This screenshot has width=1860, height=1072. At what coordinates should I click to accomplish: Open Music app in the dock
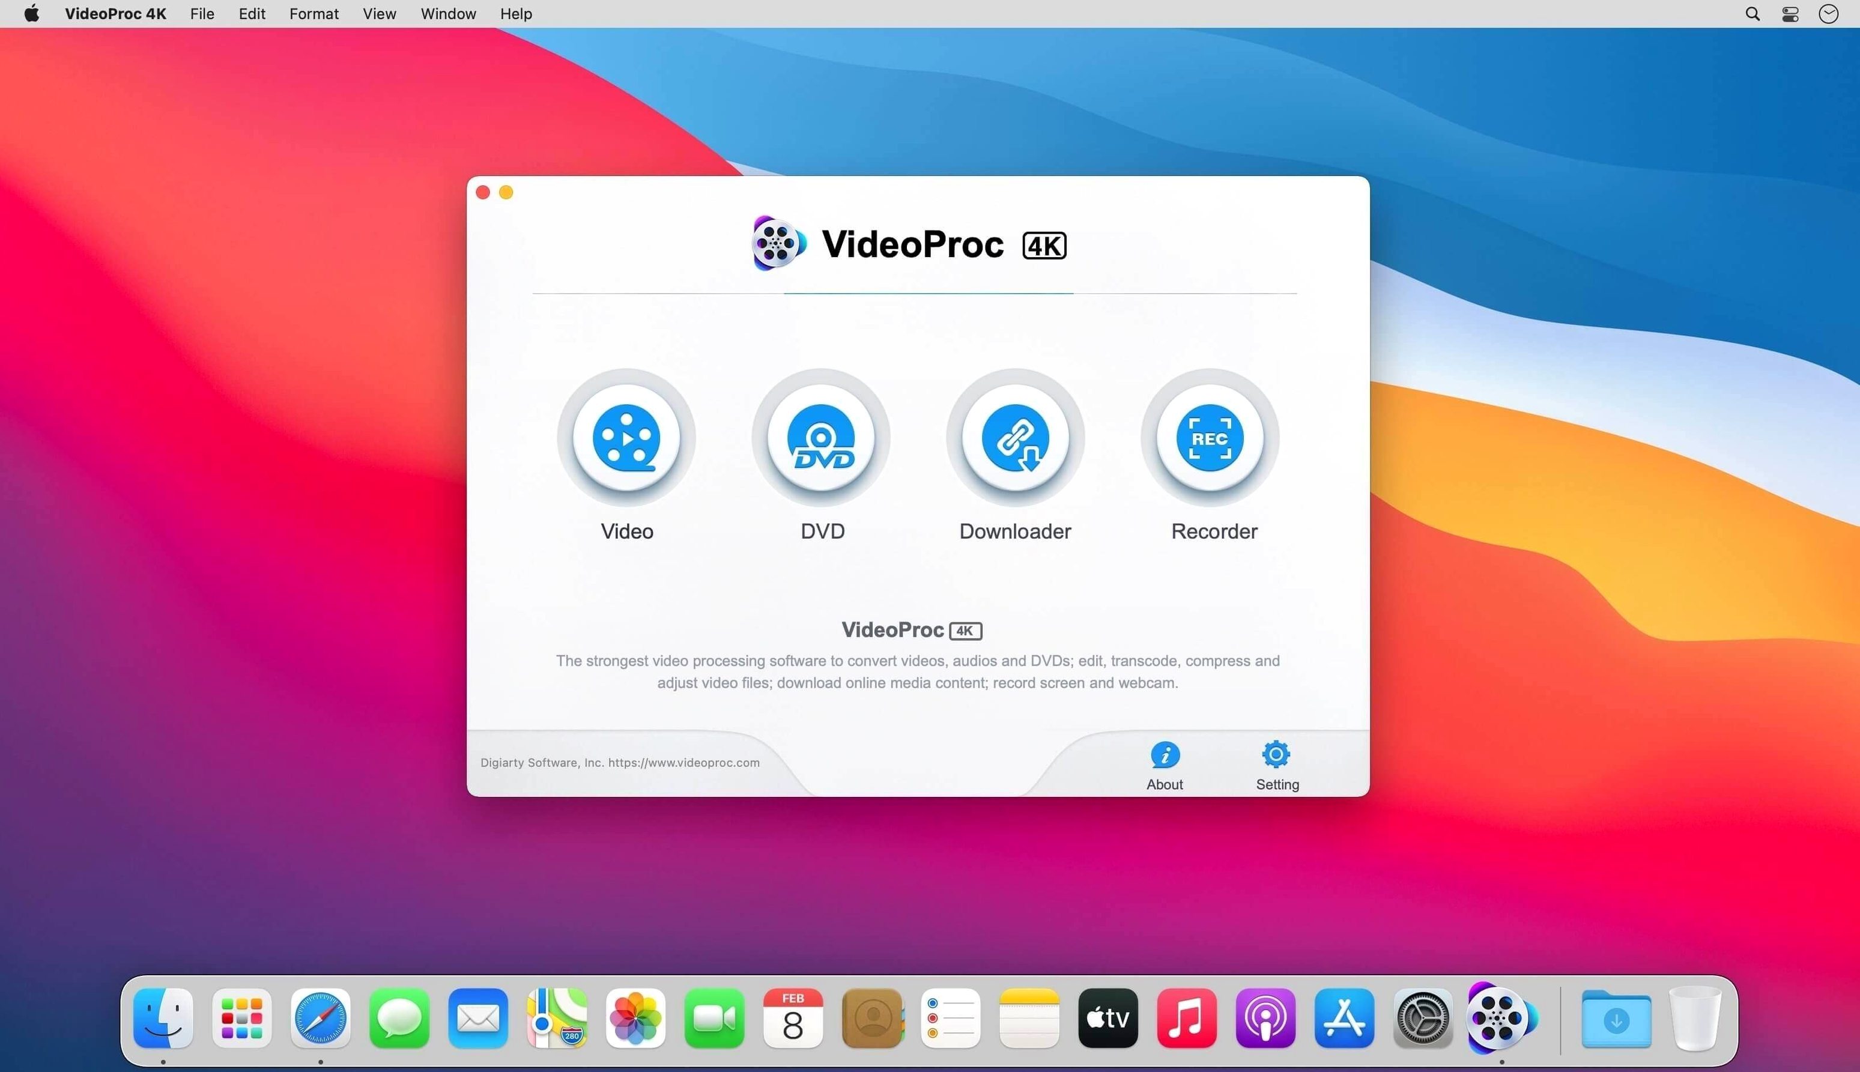pos(1187,1019)
